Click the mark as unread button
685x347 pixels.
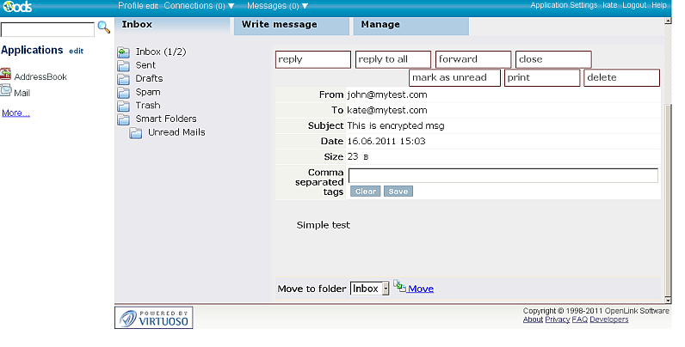(454, 77)
